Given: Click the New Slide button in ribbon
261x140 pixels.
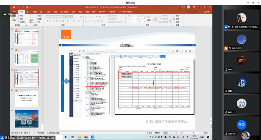Looking at the screenshot, I should 31,19.
